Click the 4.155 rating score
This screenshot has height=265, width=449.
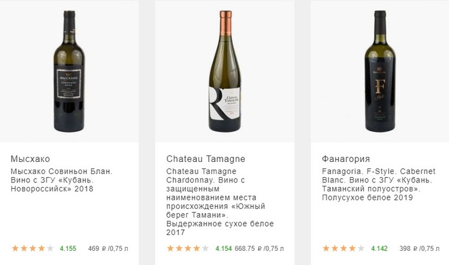pyautogui.click(x=68, y=248)
